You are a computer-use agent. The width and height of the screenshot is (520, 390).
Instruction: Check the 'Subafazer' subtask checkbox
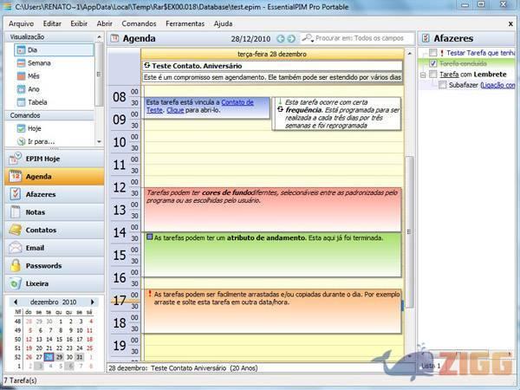pyautogui.click(x=443, y=85)
